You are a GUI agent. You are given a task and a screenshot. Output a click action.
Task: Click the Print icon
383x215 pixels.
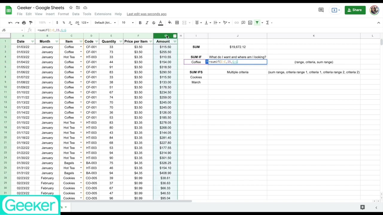[24, 23]
